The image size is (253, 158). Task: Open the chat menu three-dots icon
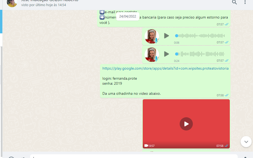[x=245, y=2]
